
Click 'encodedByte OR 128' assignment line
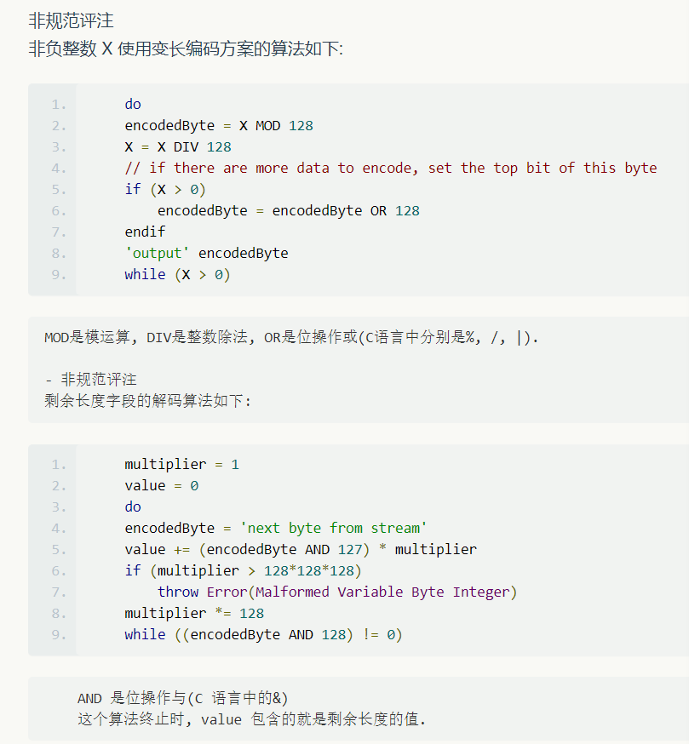289,210
